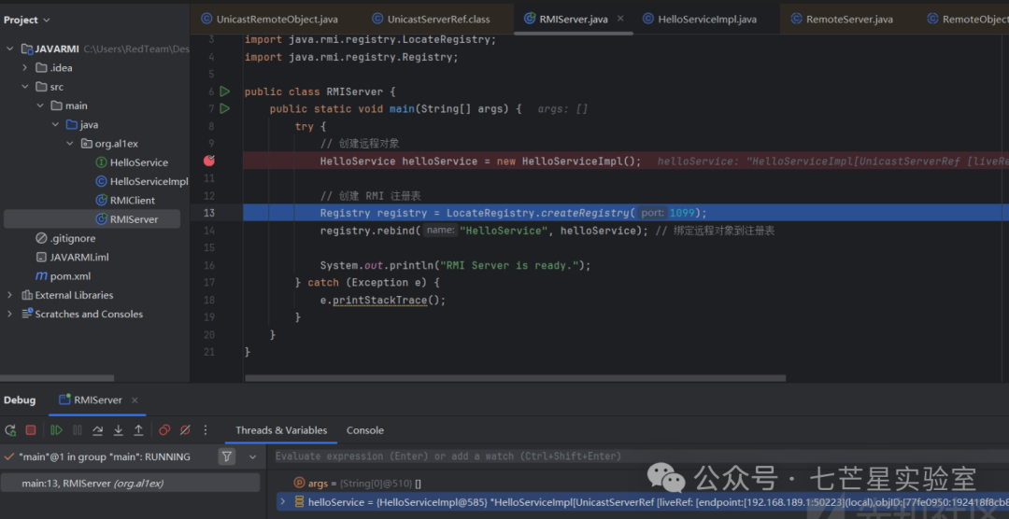Pause the program
1009x519 pixels.
tap(78, 430)
